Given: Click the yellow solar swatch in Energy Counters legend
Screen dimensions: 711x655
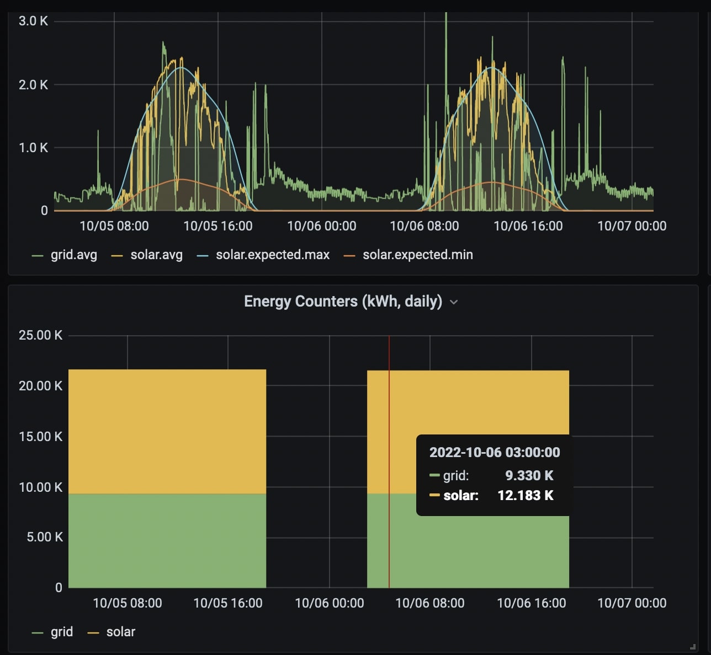Looking at the screenshot, I should (x=93, y=633).
